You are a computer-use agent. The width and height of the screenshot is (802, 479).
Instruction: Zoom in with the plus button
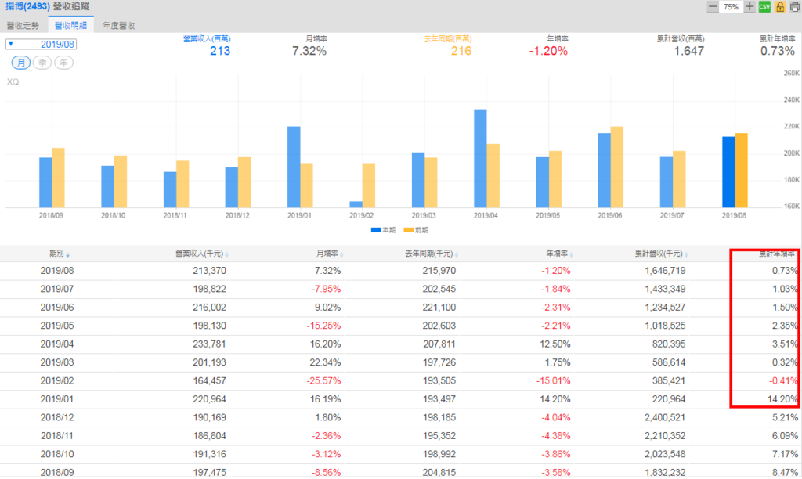click(x=750, y=6)
